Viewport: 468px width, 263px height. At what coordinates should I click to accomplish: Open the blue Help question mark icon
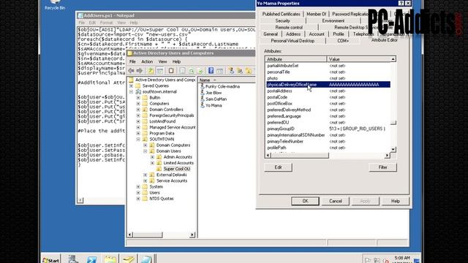[x=211, y=71]
